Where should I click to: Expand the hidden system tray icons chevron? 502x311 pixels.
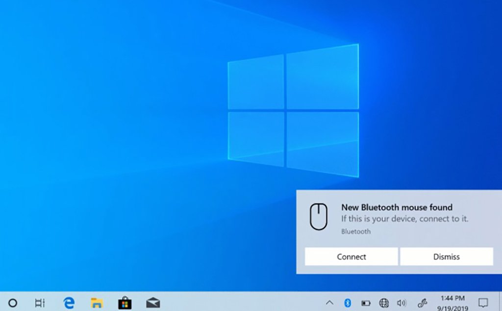[x=329, y=303]
